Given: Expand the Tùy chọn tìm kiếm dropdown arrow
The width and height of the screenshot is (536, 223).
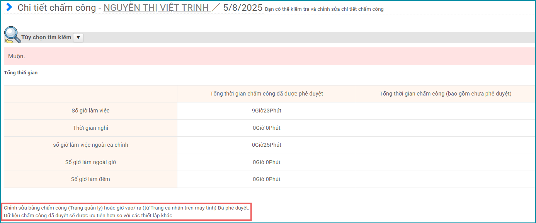Looking at the screenshot, I should (x=78, y=37).
